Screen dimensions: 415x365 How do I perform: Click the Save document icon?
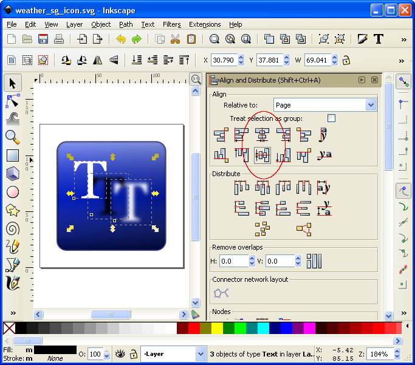(x=43, y=39)
